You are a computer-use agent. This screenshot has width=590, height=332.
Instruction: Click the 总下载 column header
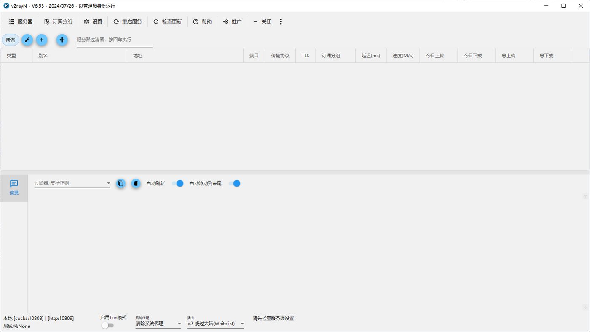click(x=552, y=56)
